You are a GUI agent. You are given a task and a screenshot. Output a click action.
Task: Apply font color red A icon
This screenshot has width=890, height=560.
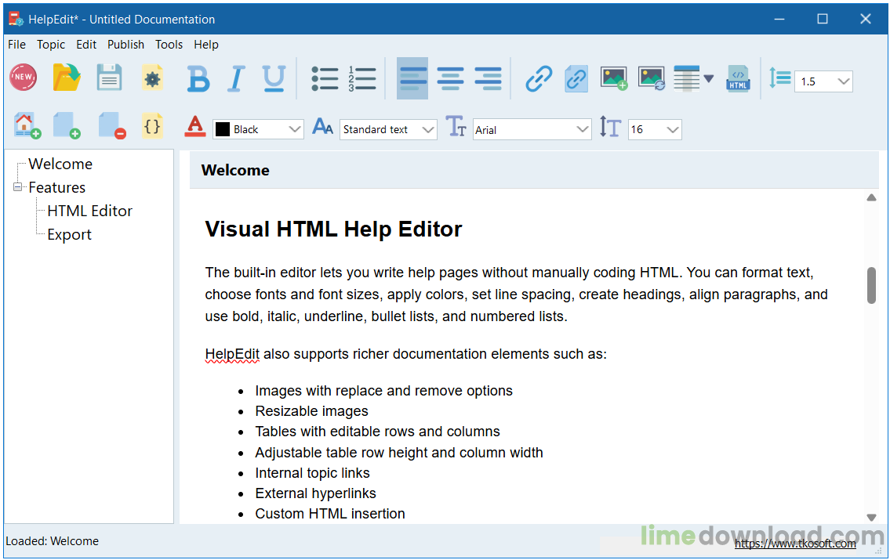pos(194,127)
